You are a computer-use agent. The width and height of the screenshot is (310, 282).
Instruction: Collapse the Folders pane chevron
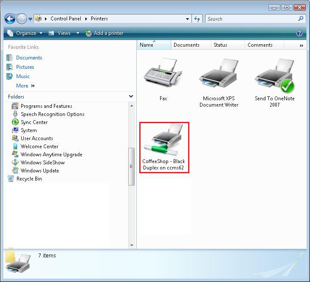coord(131,97)
